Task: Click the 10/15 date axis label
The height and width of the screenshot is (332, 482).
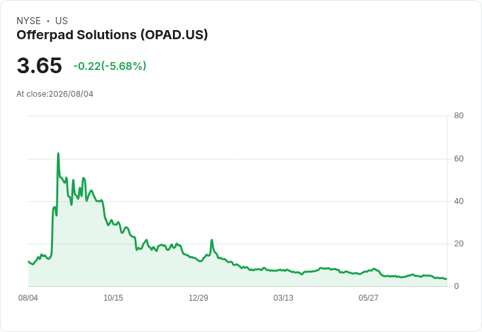Action: (x=113, y=297)
